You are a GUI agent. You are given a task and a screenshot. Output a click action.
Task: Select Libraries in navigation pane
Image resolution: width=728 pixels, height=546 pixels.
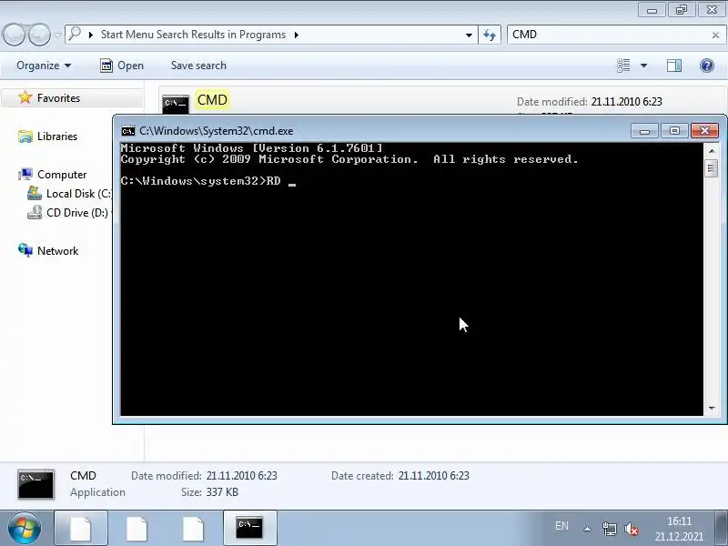(x=57, y=136)
